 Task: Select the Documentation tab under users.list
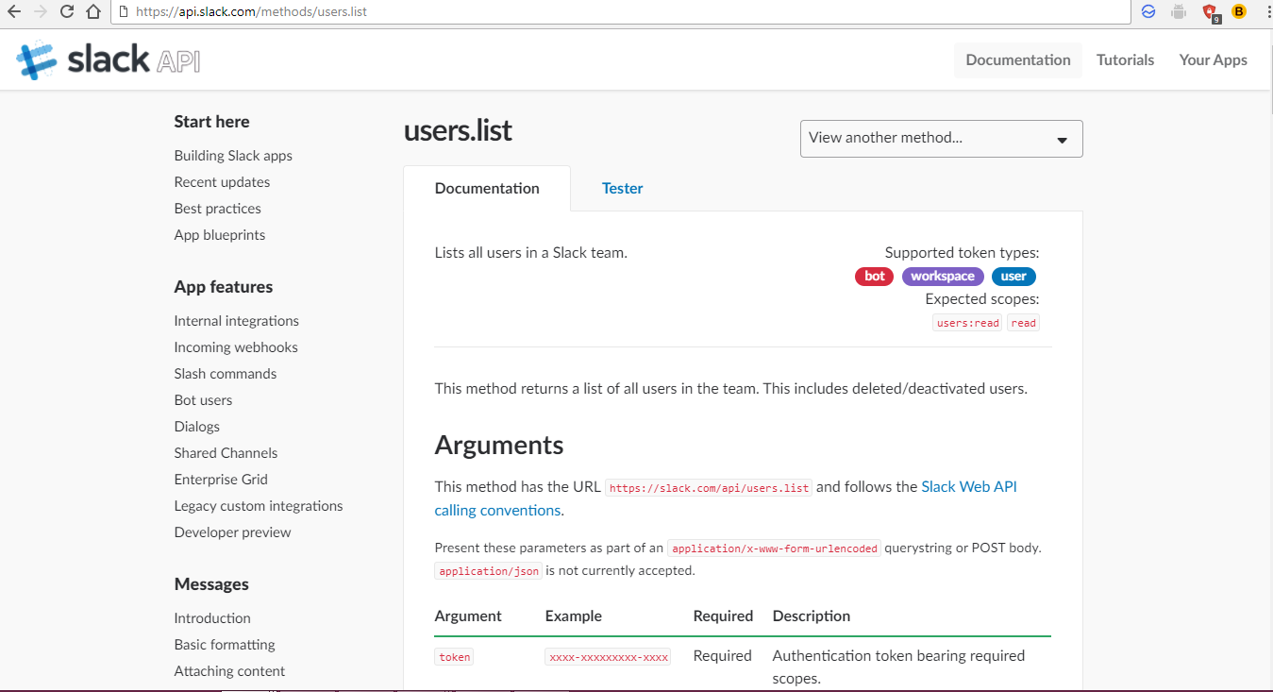(487, 188)
